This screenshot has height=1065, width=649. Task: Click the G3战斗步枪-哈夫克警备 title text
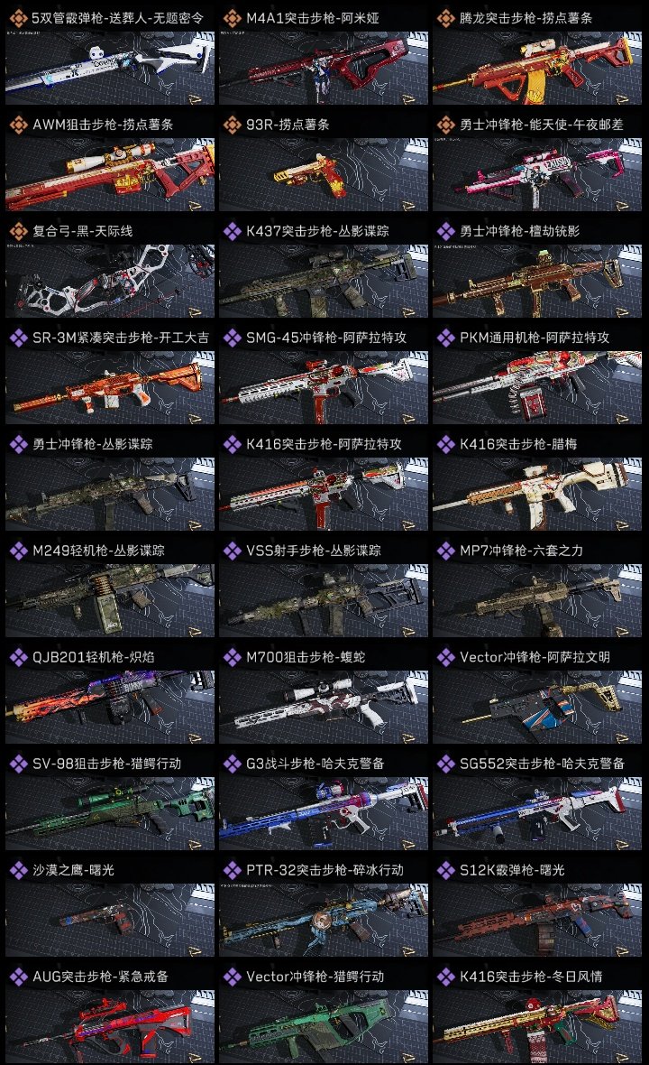[315, 764]
